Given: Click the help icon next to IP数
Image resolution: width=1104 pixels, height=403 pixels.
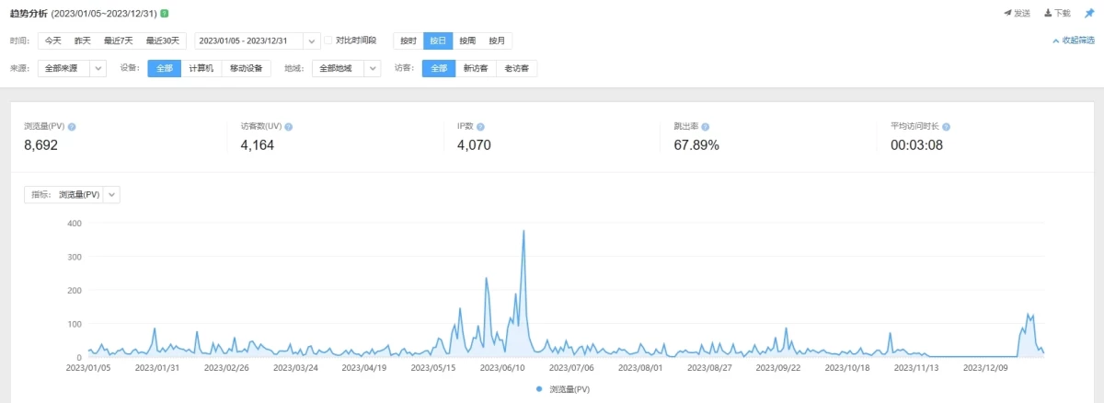Looking at the screenshot, I should click(480, 127).
